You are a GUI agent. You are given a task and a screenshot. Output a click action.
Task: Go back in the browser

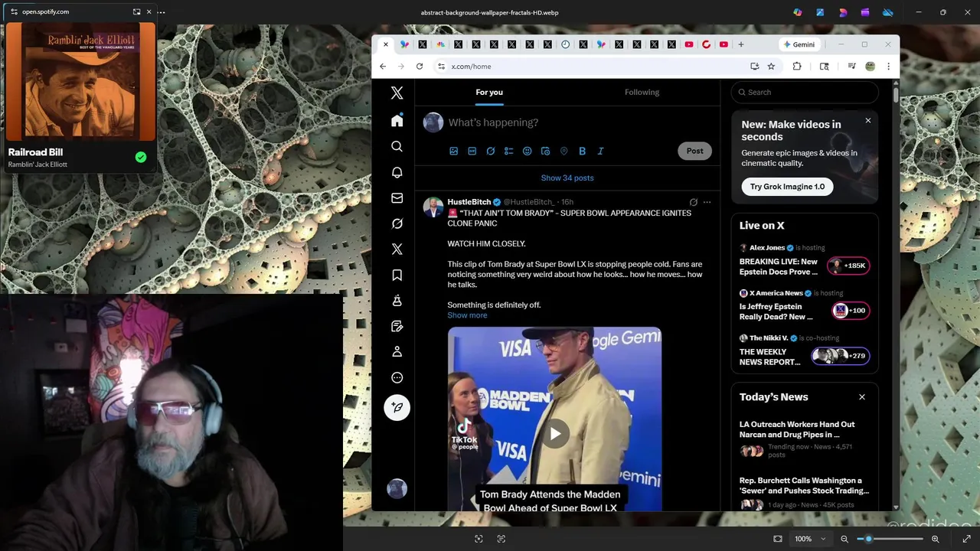pyautogui.click(x=383, y=67)
